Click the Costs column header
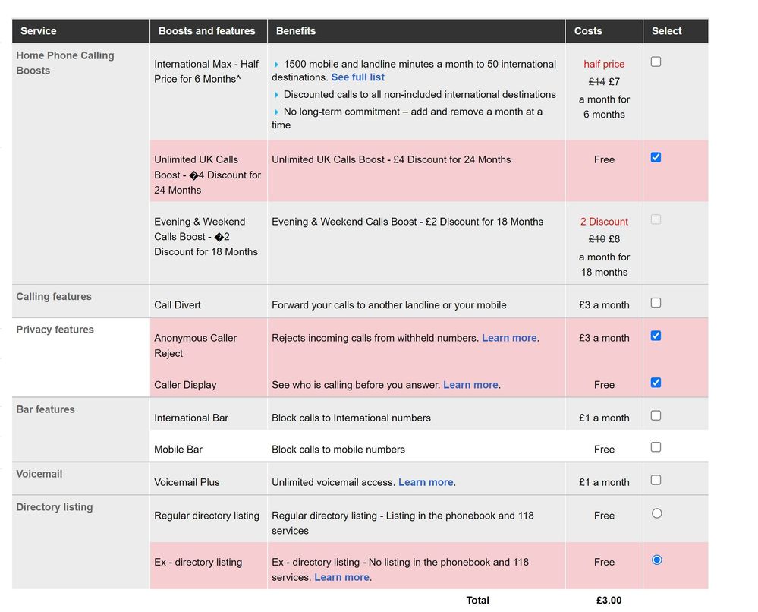 [x=588, y=31]
